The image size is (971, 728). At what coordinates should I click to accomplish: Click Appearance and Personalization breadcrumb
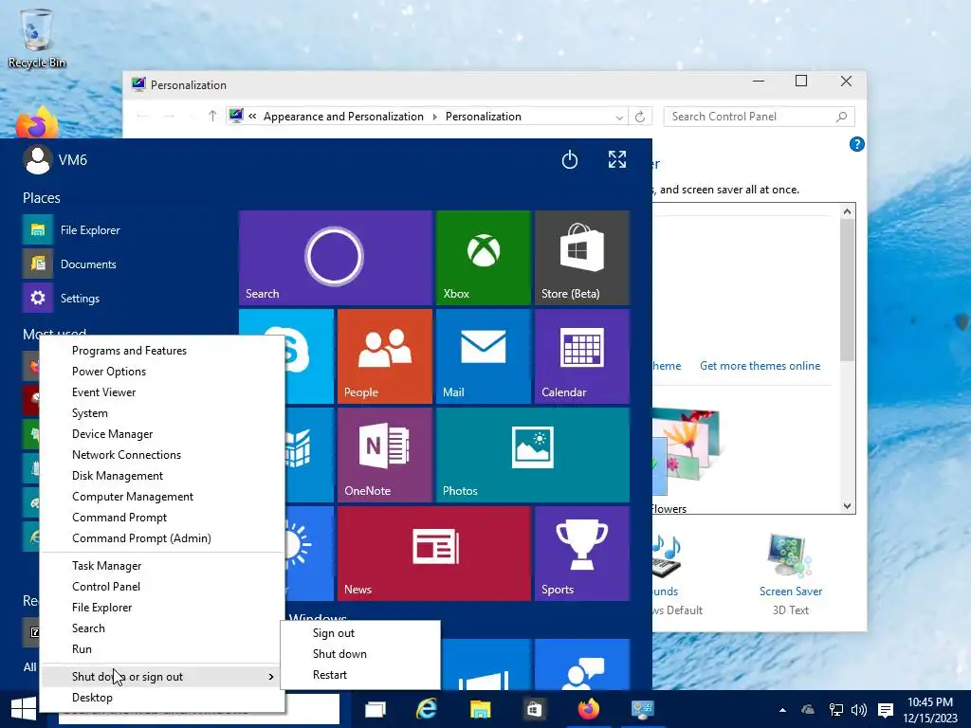pos(343,117)
